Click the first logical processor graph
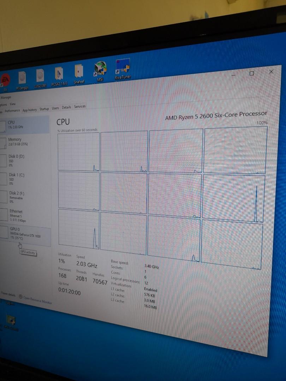This screenshot has width=286, height=381. [x=78, y=152]
